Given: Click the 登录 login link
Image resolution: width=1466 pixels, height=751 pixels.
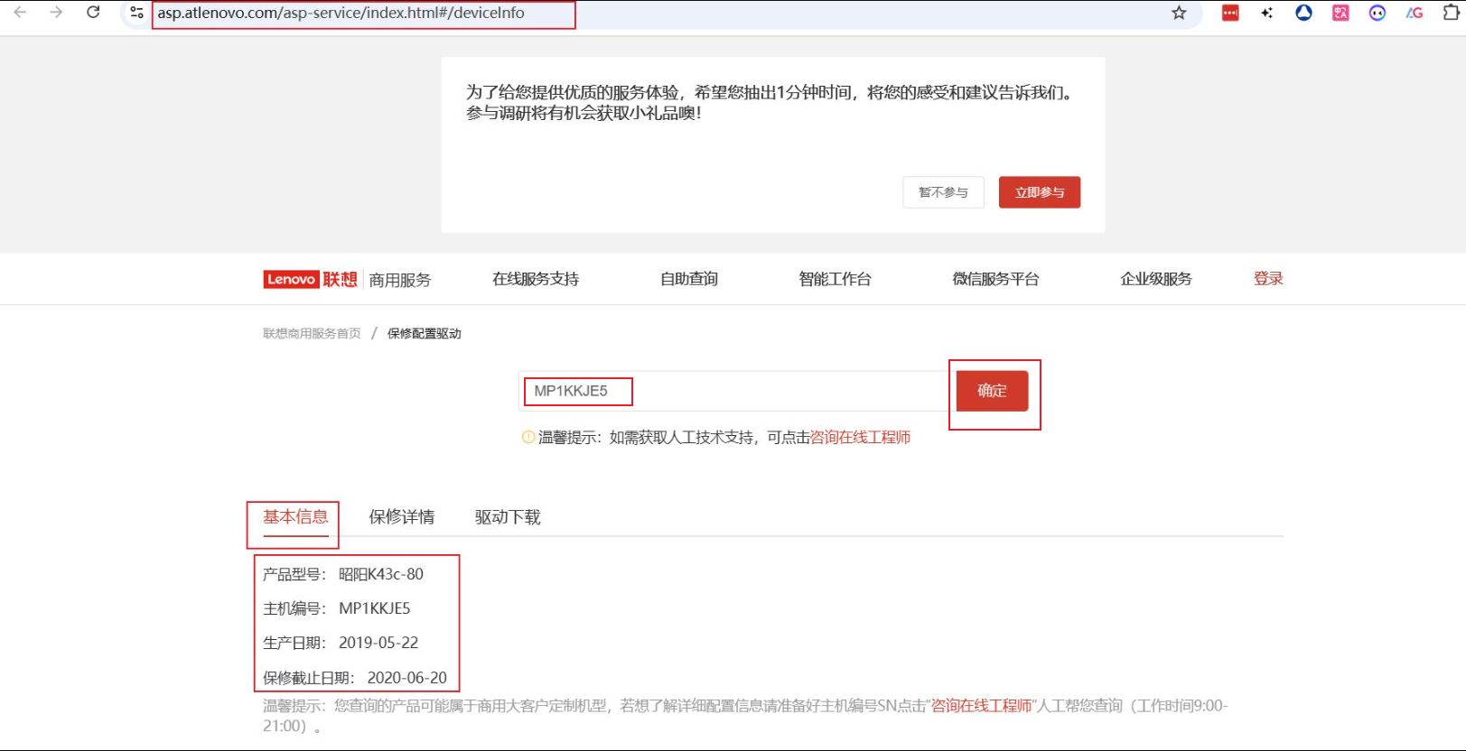Looking at the screenshot, I should click(x=1268, y=279).
